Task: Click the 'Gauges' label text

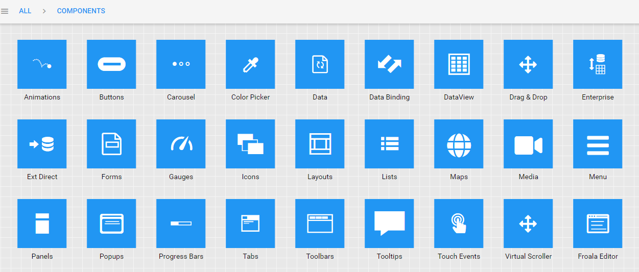Action: point(181,177)
